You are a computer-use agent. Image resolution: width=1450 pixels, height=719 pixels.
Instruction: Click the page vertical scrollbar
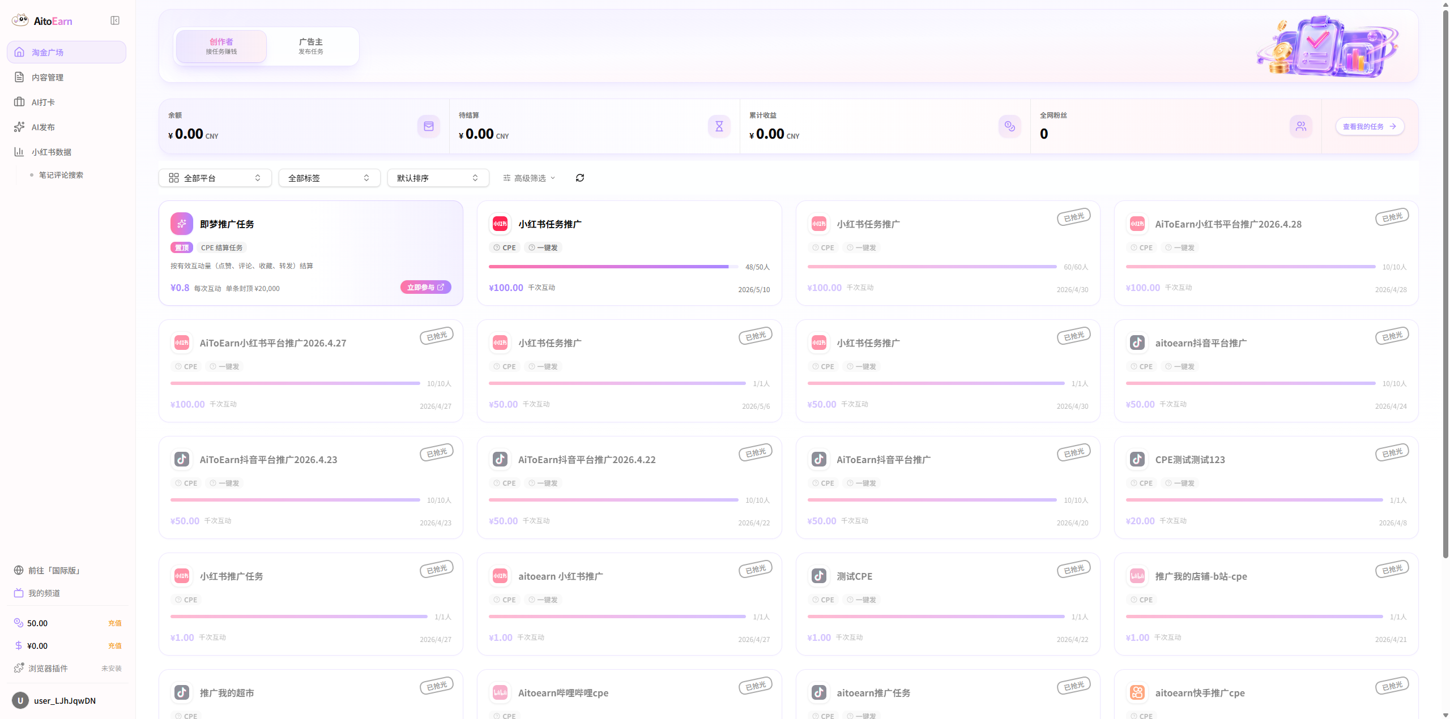point(1445,283)
